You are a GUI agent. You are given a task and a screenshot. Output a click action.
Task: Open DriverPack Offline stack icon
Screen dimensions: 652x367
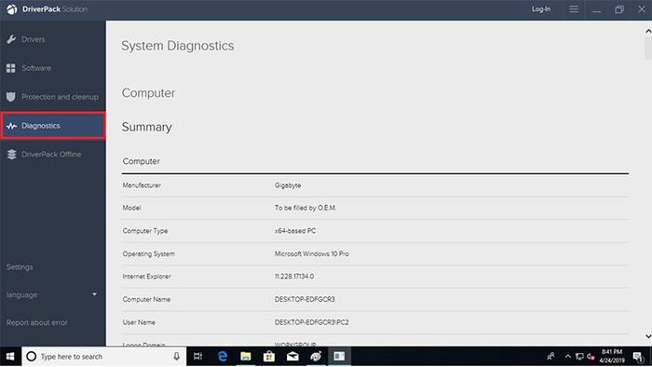[11, 155]
